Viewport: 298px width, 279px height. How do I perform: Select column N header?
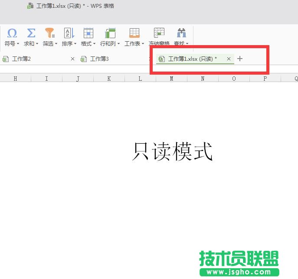tap(203, 79)
